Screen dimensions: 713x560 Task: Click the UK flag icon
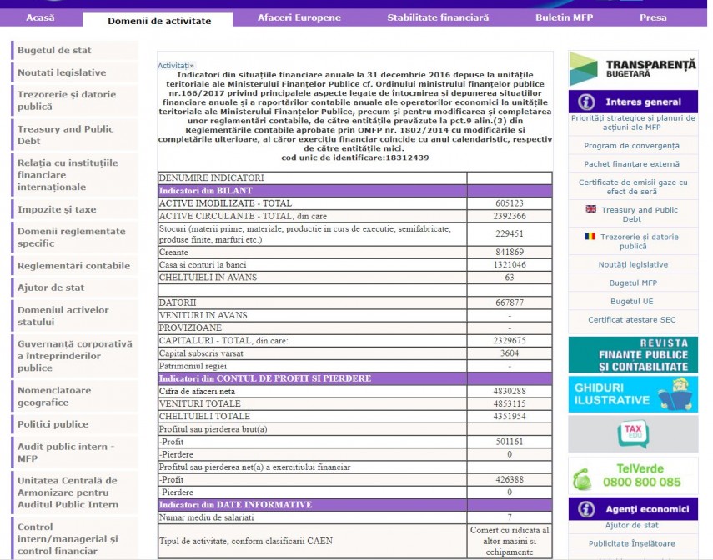pyautogui.click(x=591, y=209)
